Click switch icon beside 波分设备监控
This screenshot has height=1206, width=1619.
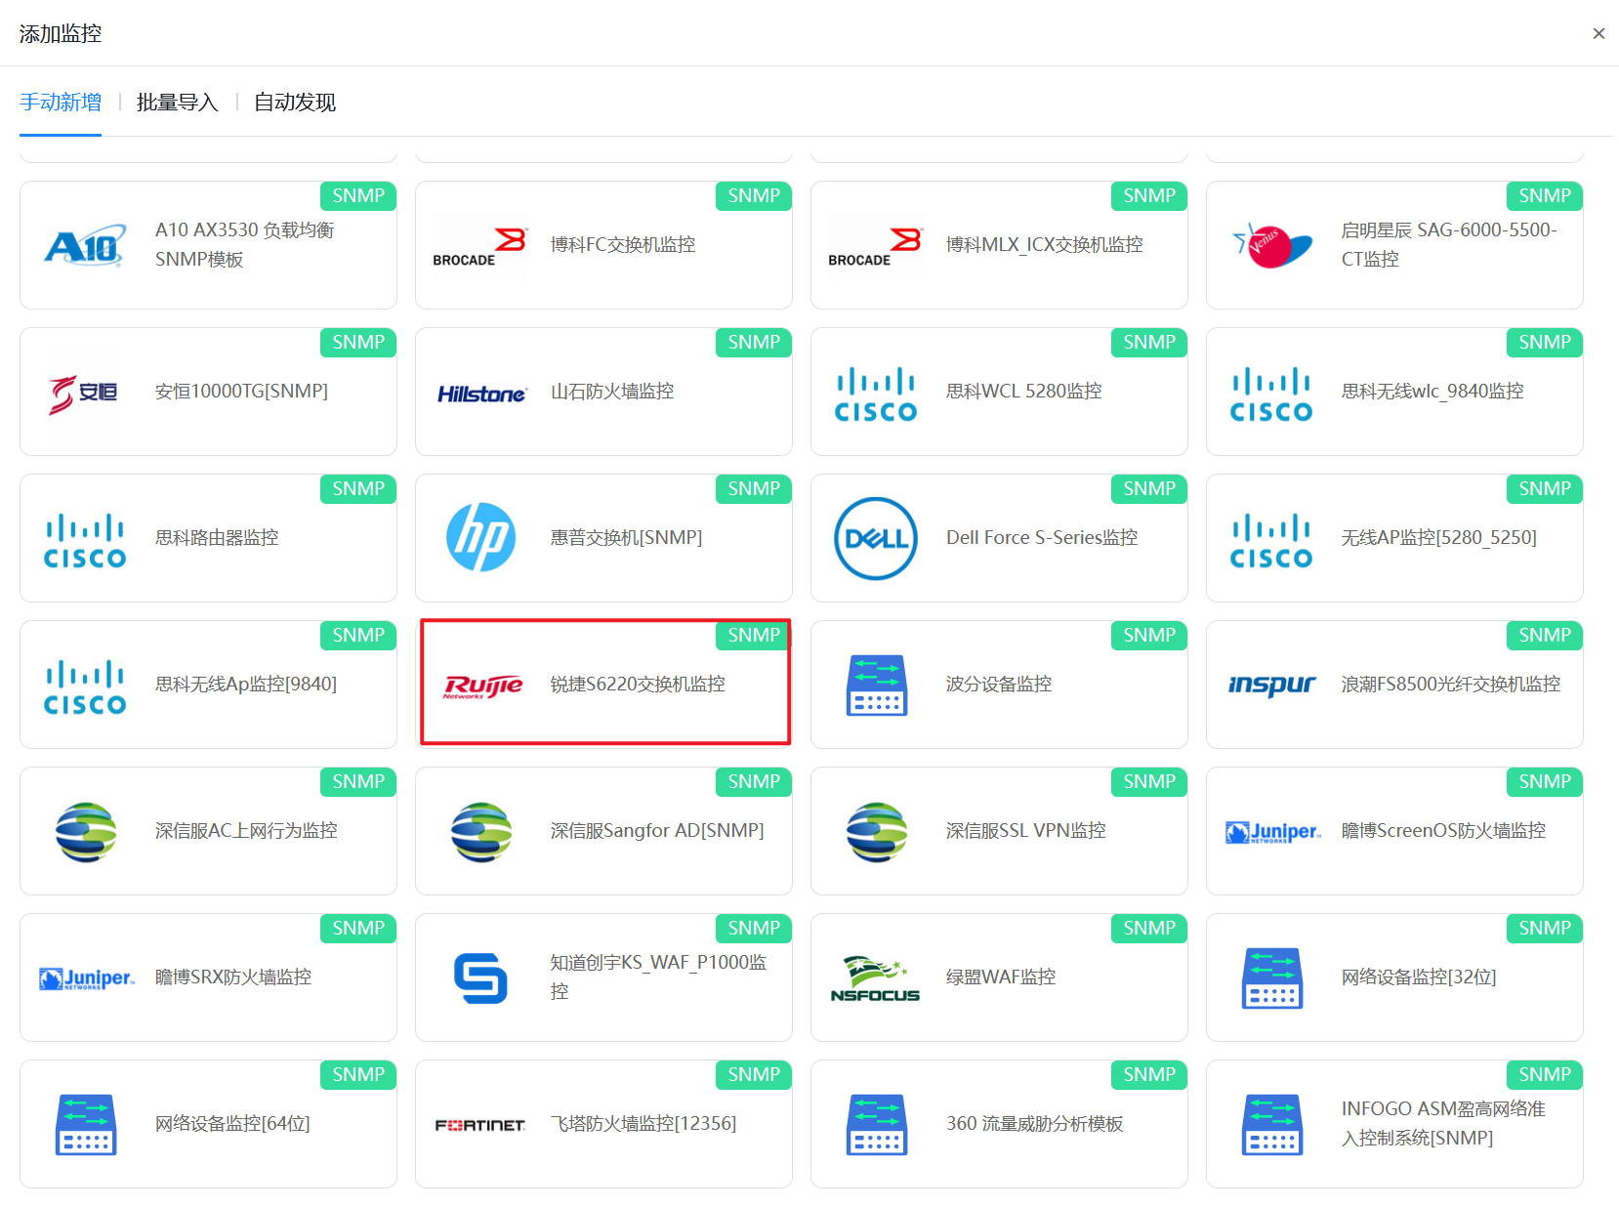click(877, 685)
